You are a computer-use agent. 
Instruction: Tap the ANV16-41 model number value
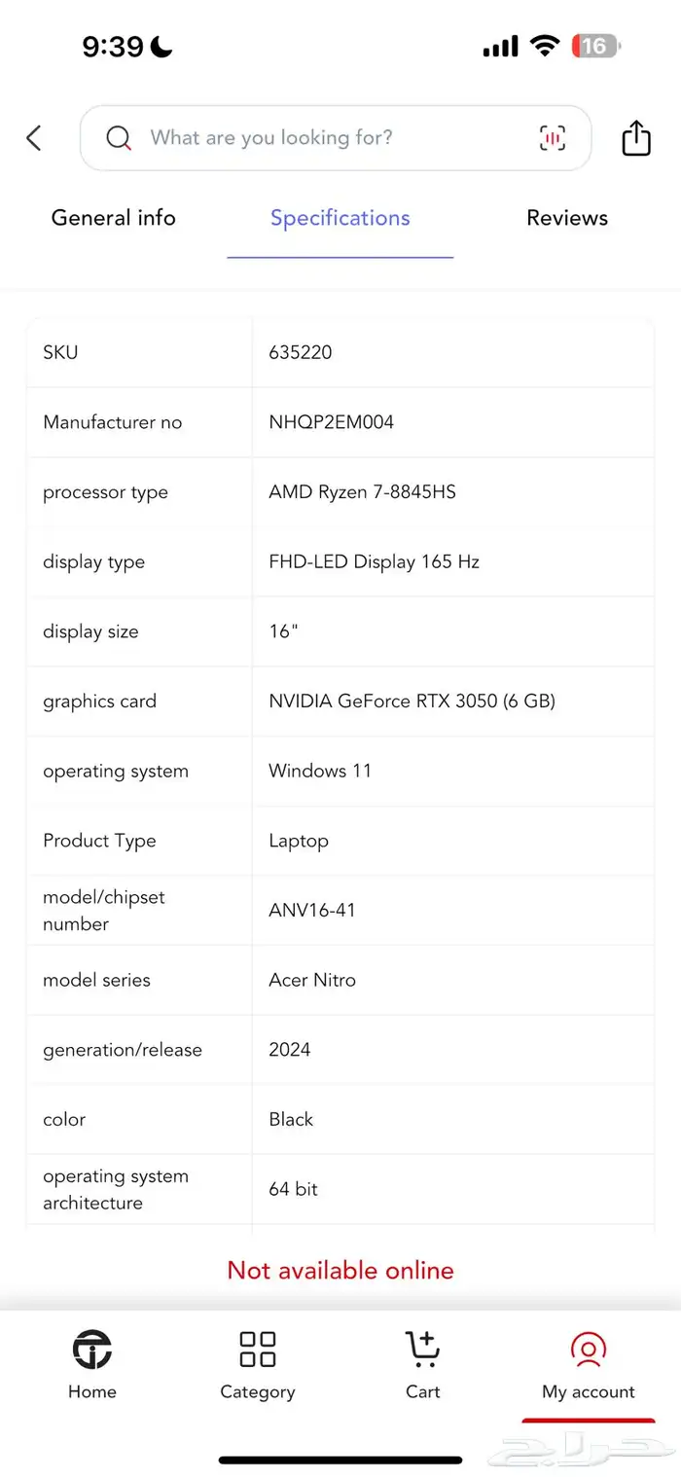312,911
